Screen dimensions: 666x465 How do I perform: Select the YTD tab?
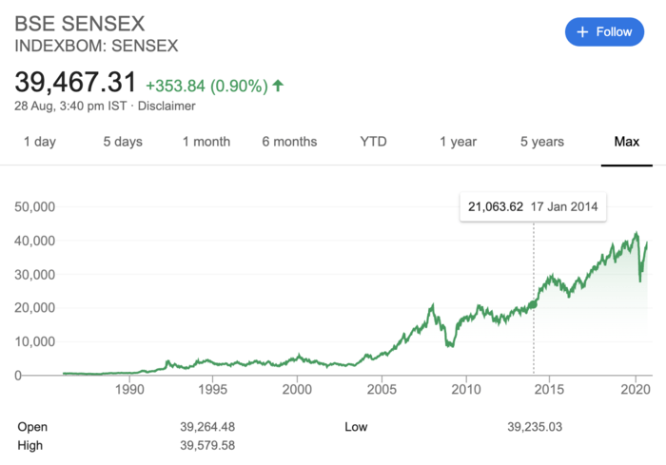click(x=373, y=142)
